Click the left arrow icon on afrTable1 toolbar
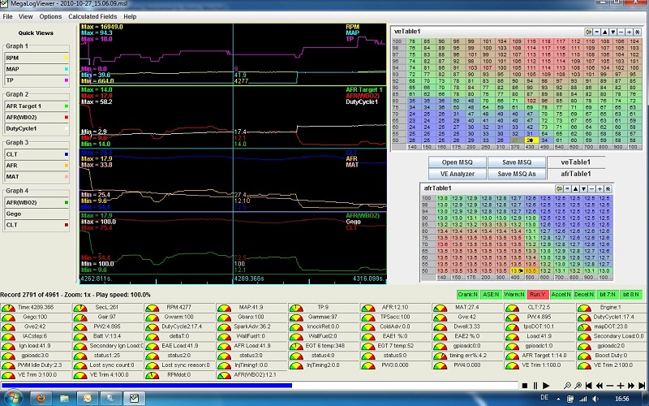The image size is (649, 406). click(x=559, y=189)
